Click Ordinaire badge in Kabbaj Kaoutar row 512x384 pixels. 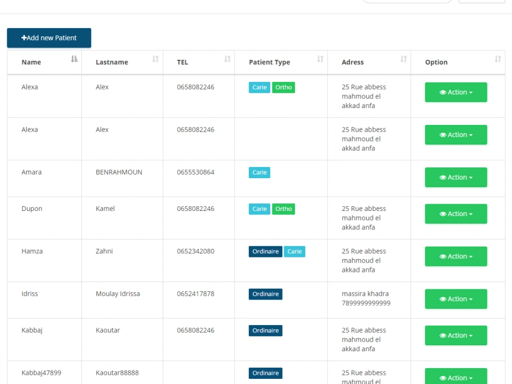tap(265, 330)
